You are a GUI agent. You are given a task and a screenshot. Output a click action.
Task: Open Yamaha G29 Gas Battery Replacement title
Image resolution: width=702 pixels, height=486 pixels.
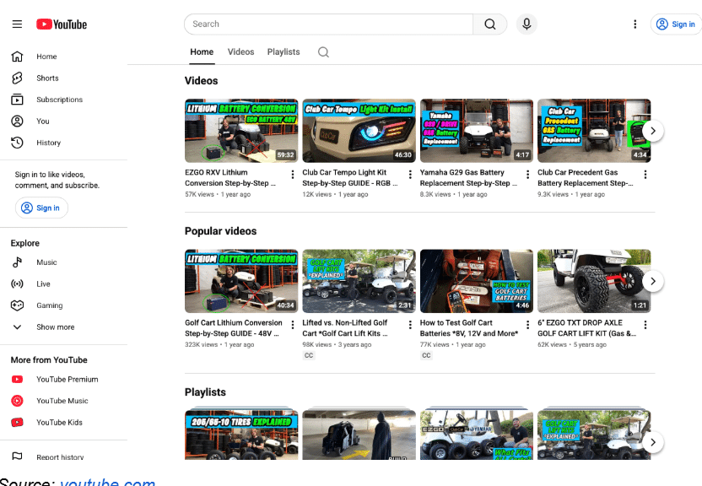pos(468,178)
